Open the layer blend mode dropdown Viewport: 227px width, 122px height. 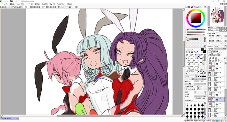225,46
